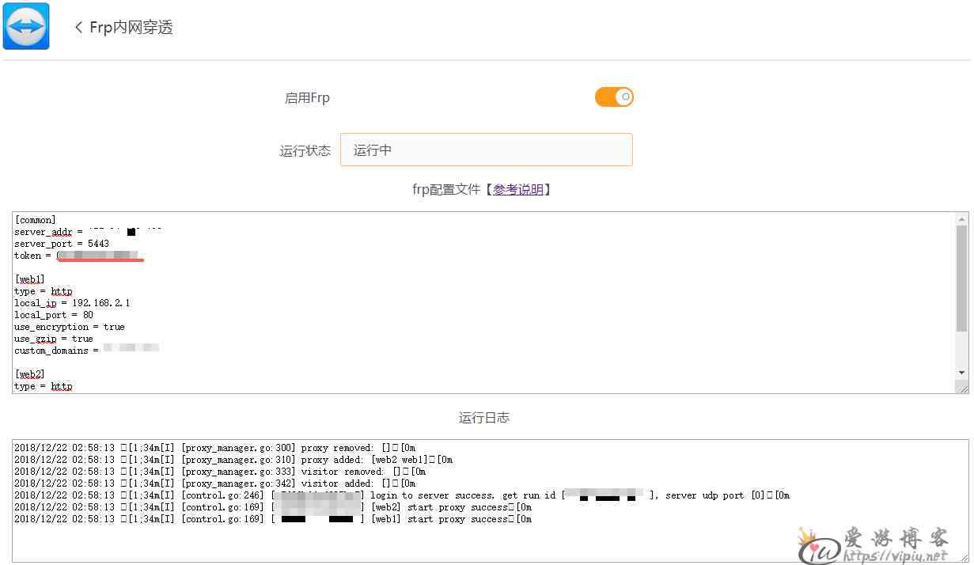974x565 pixels.
Task: Click the Frp内网穿透 page title
Action: click(x=131, y=28)
